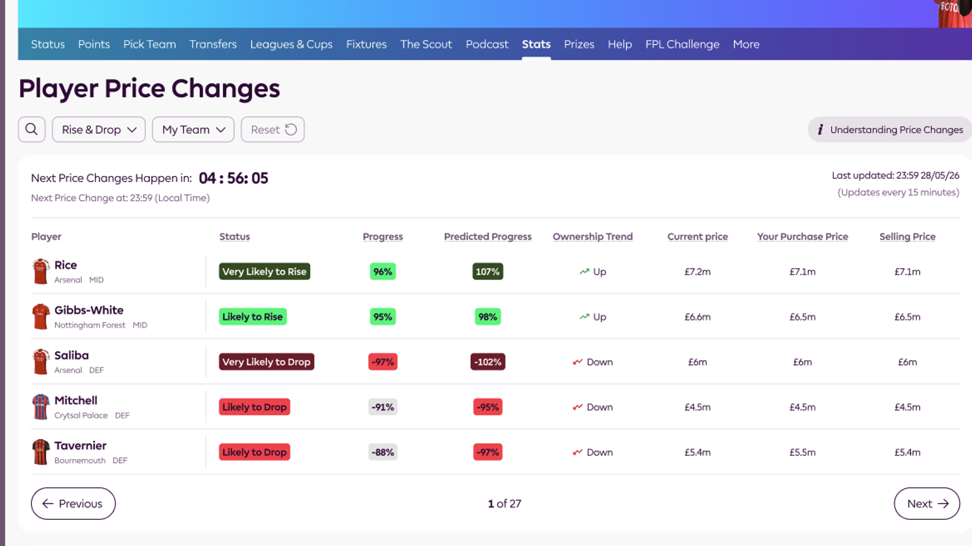
Task: Click the right arrow icon in Next
Action: [943, 504]
